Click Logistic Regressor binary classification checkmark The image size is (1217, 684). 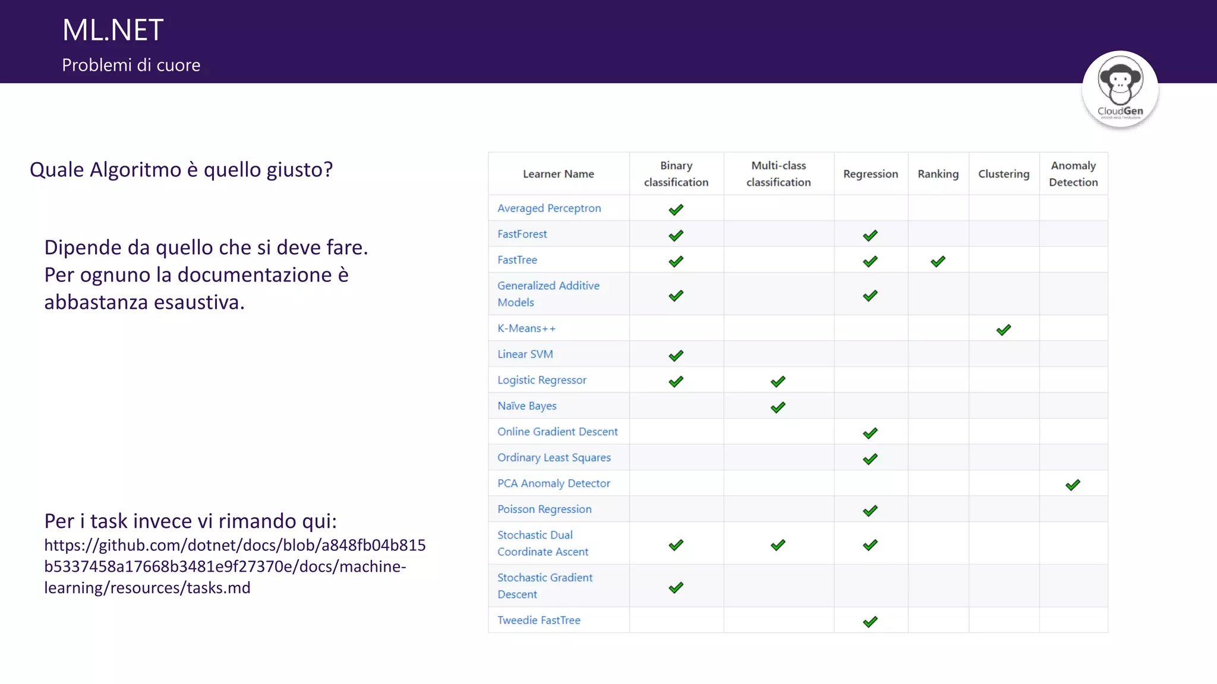[x=676, y=382]
